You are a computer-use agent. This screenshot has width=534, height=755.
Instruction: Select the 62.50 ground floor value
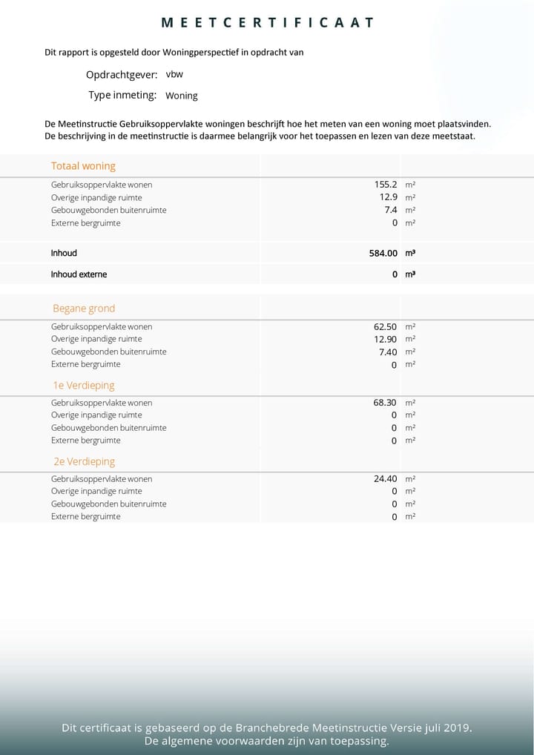[x=386, y=327]
